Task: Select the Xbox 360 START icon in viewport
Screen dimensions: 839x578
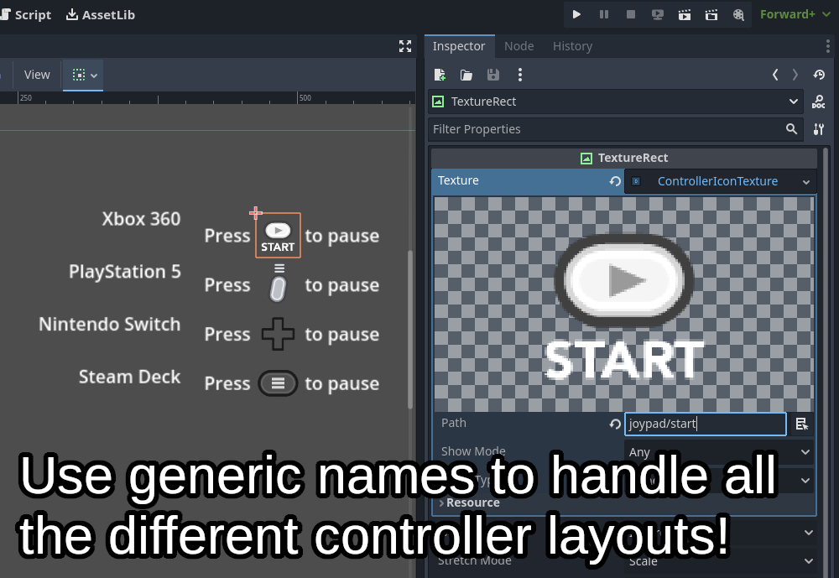Action: [x=278, y=236]
